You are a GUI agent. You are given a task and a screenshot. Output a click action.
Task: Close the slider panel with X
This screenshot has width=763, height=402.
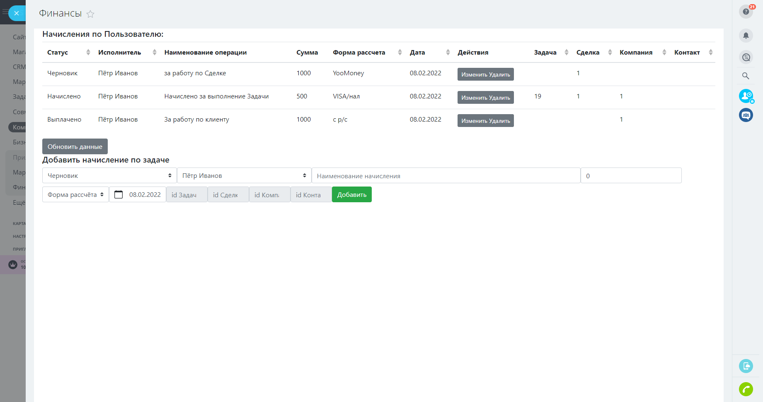(x=17, y=13)
